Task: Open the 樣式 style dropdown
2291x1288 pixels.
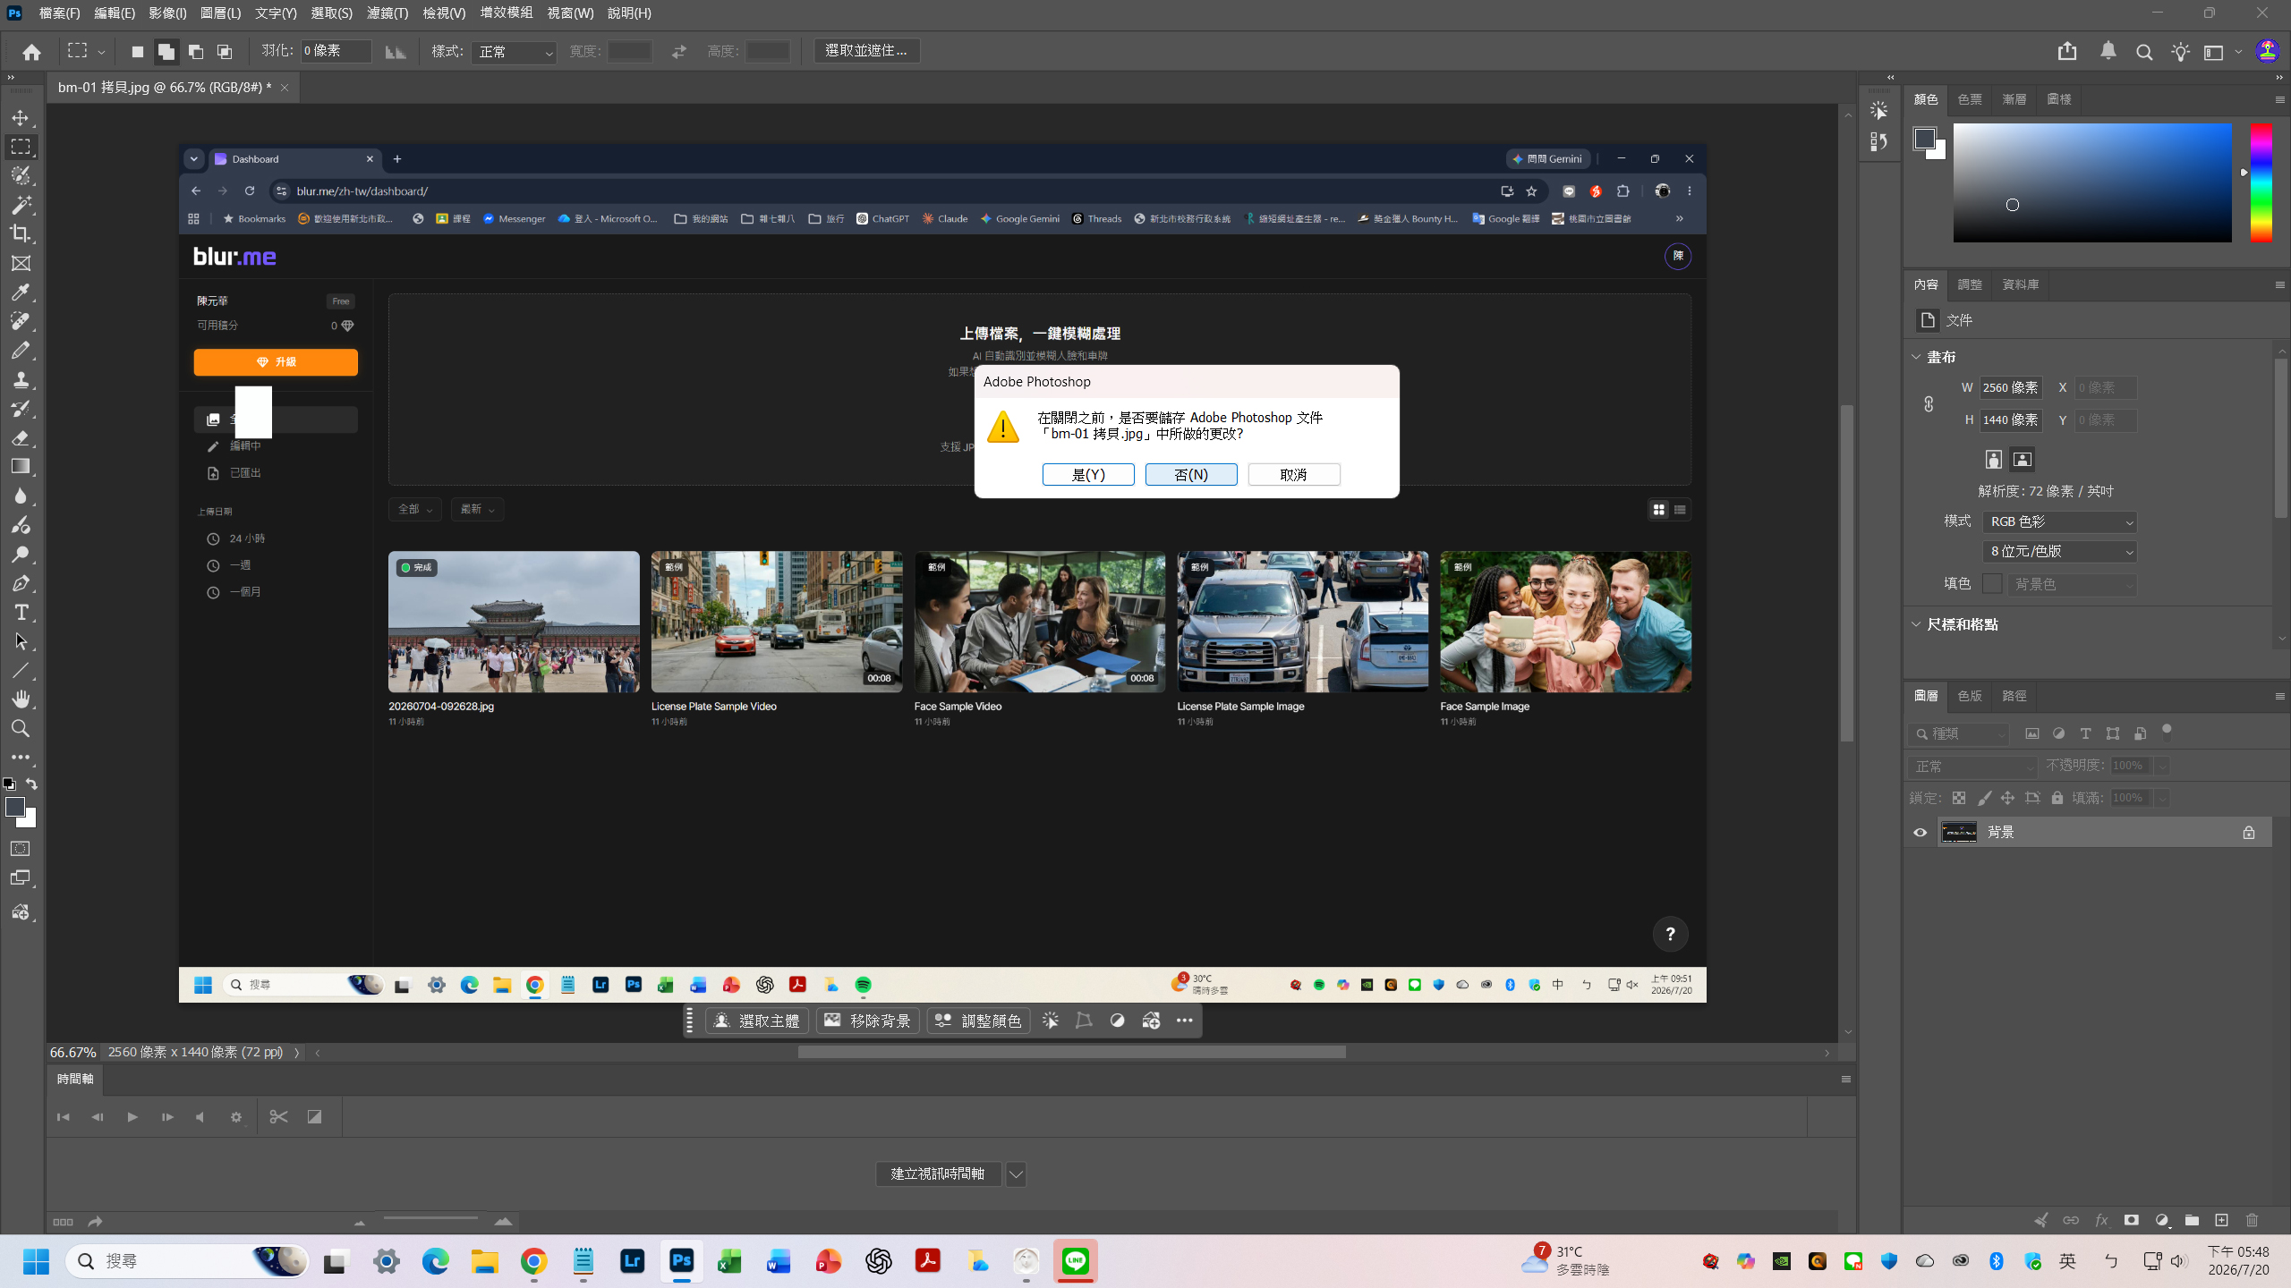Action: click(x=515, y=52)
